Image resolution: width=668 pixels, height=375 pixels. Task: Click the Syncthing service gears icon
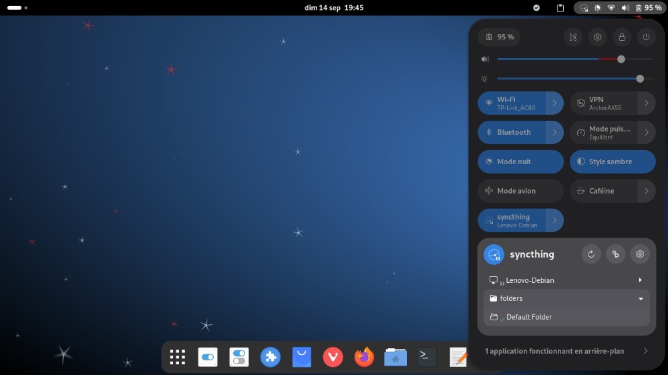[615, 254]
